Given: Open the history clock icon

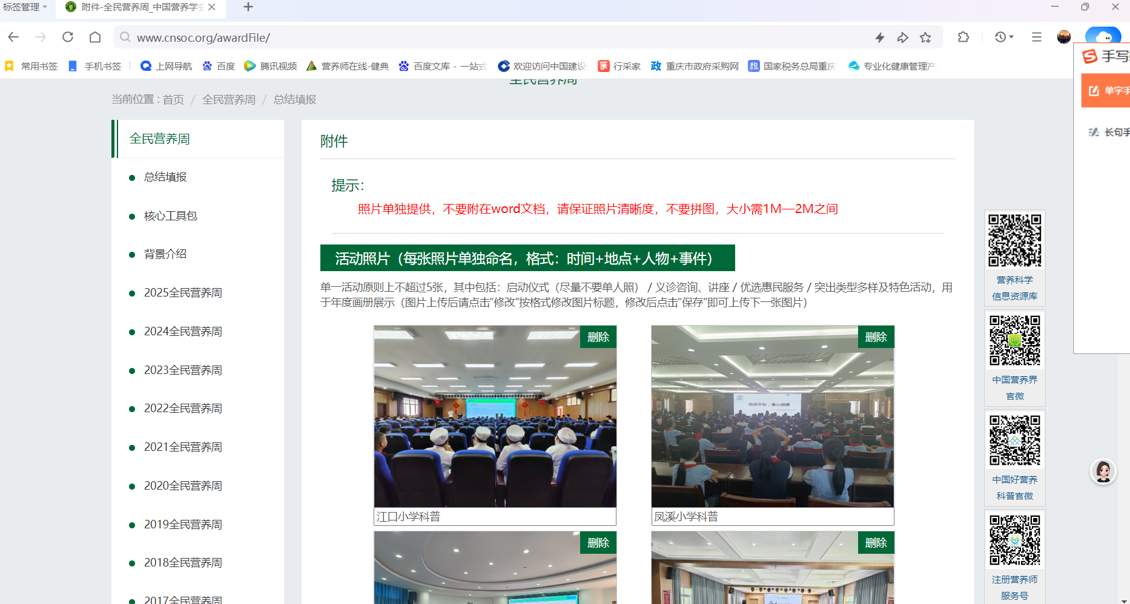Looking at the screenshot, I should pos(1000,38).
